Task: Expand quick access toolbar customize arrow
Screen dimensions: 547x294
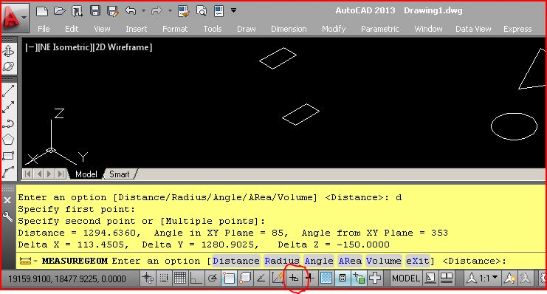Action: pyautogui.click(x=233, y=10)
